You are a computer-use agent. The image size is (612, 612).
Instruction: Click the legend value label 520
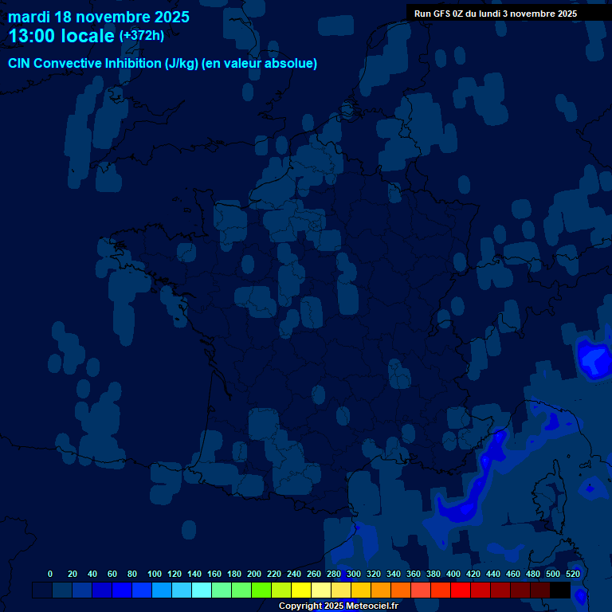pyautogui.click(x=572, y=574)
